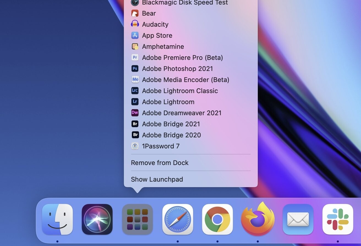Click the Audacity headphones icon in the list

tap(135, 24)
